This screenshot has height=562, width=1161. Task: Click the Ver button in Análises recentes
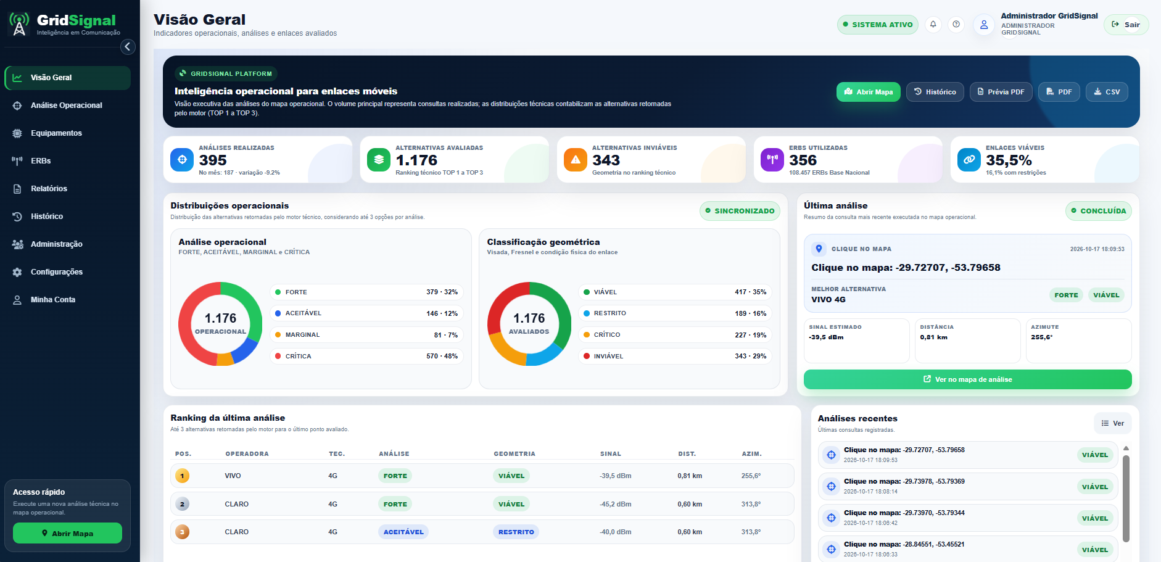click(1113, 423)
